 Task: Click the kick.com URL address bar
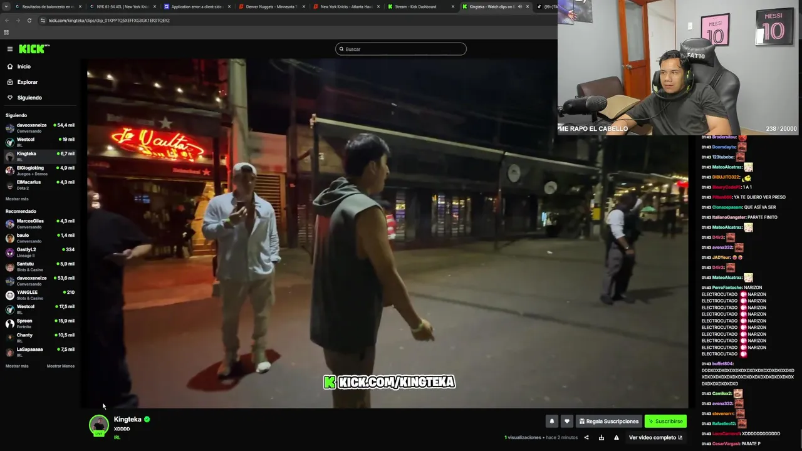point(109,20)
